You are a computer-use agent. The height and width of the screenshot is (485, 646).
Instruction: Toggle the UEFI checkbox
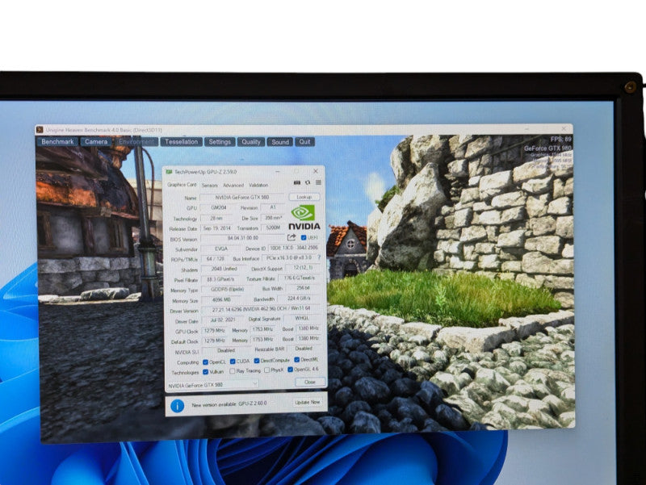(x=304, y=237)
